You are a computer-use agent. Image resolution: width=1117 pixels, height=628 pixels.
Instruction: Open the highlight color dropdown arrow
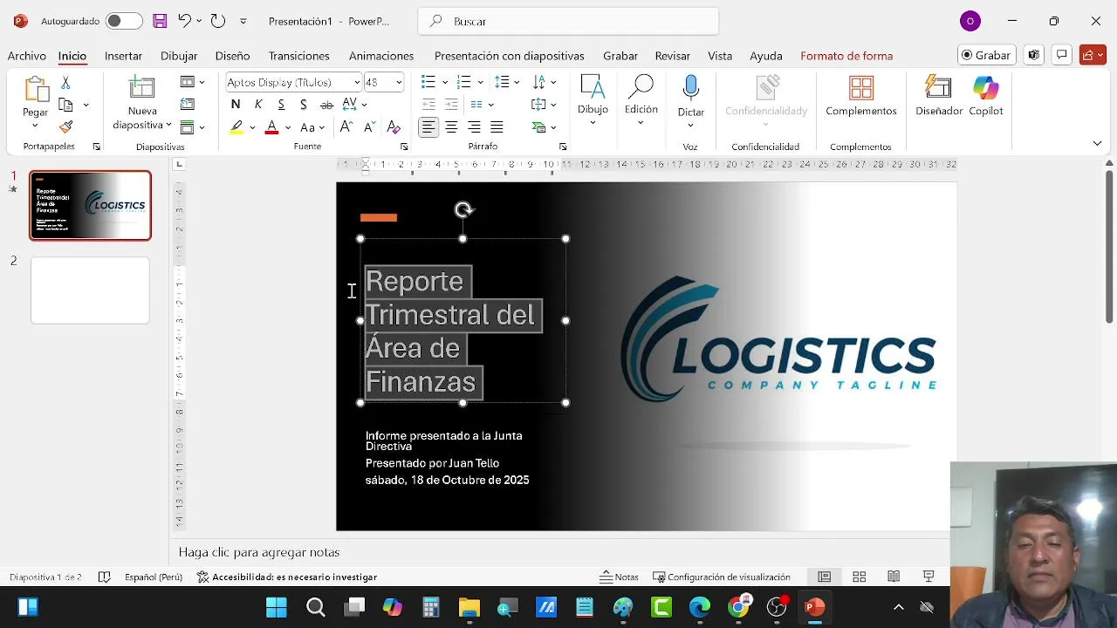pos(252,127)
